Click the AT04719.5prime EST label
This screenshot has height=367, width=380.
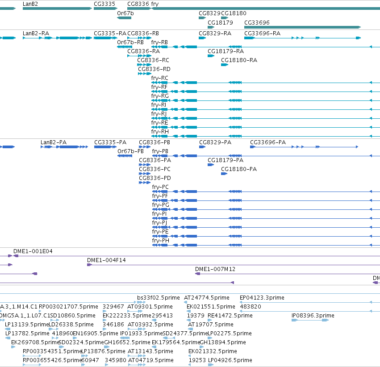(151, 360)
